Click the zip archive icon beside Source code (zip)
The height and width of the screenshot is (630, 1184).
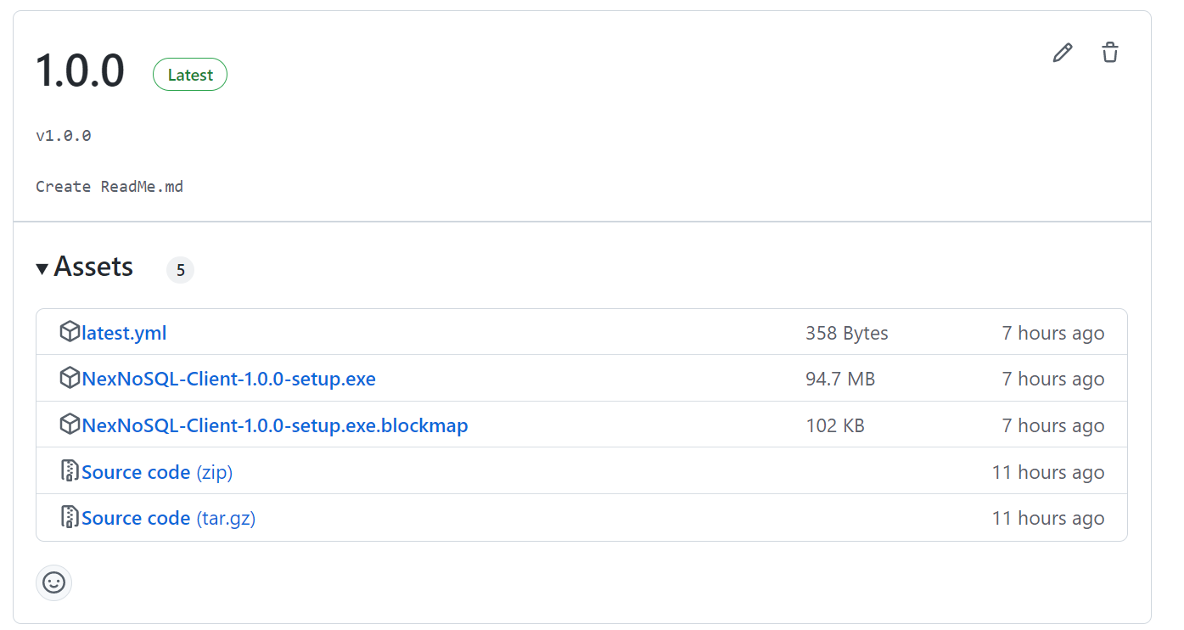(x=70, y=470)
